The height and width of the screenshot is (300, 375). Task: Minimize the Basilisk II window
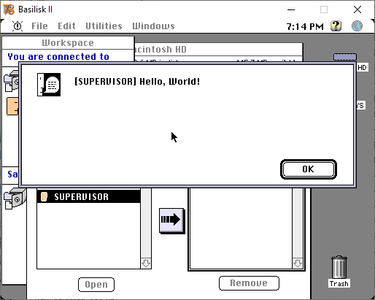[x=291, y=9]
